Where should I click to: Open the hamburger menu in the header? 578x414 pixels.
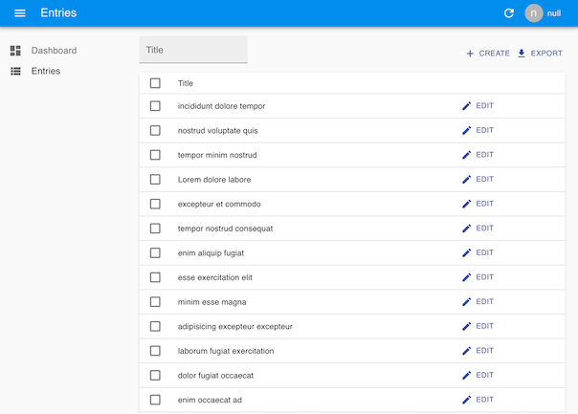[x=20, y=13]
